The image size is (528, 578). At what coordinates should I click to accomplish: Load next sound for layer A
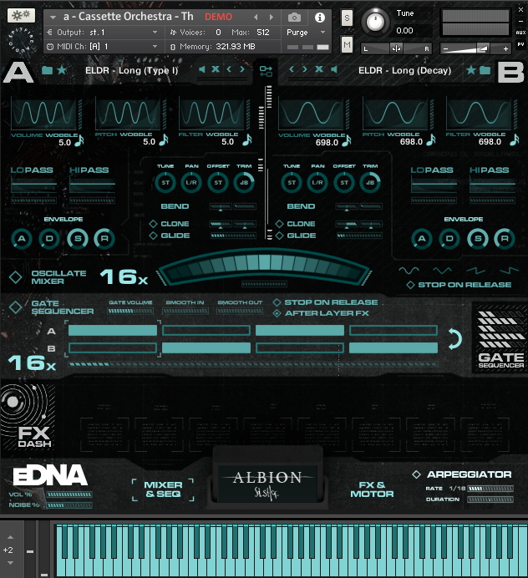tap(242, 69)
